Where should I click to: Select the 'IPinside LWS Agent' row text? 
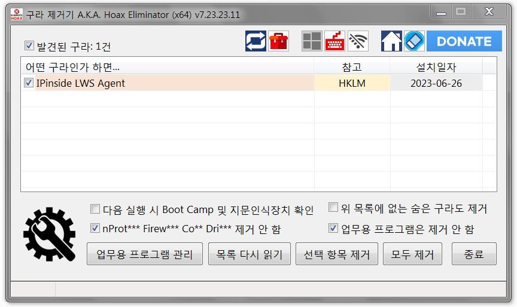click(x=80, y=83)
